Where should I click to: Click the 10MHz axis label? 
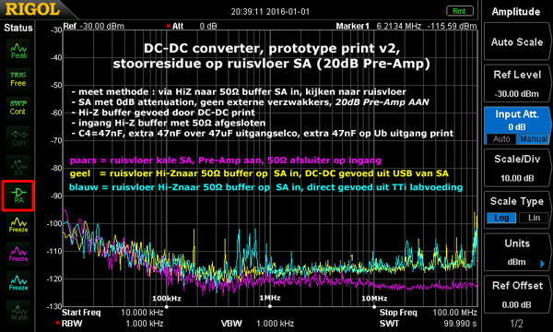pos(374,299)
